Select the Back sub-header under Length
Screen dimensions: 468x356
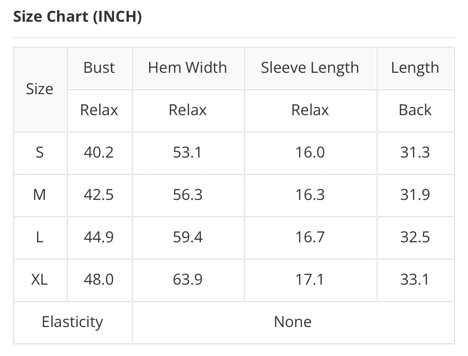pos(415,110)
